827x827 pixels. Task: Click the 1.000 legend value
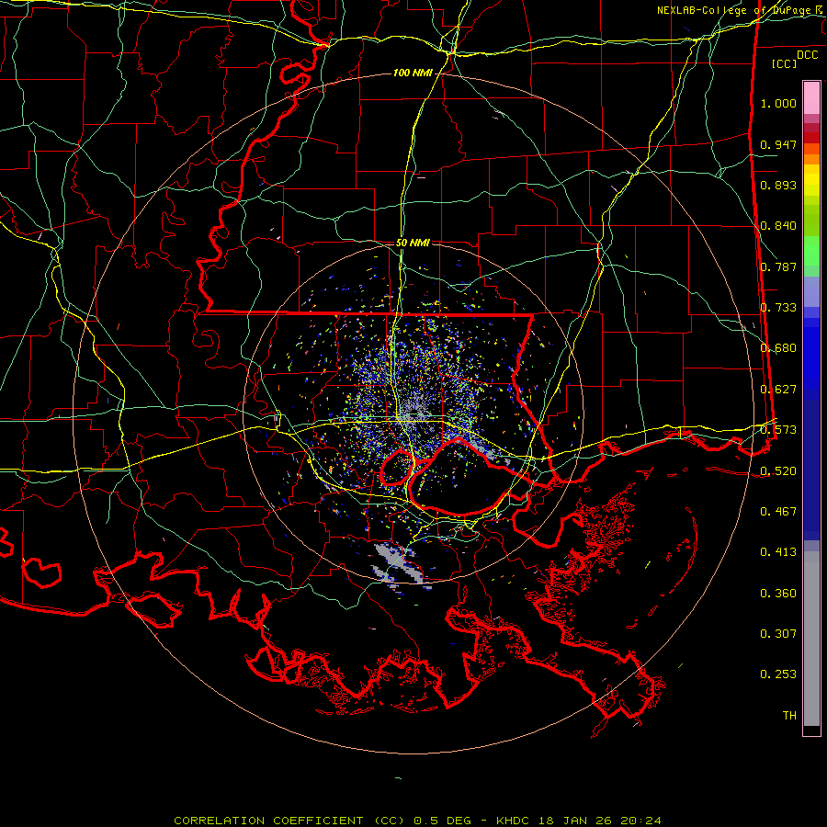(x=778, y=103)
